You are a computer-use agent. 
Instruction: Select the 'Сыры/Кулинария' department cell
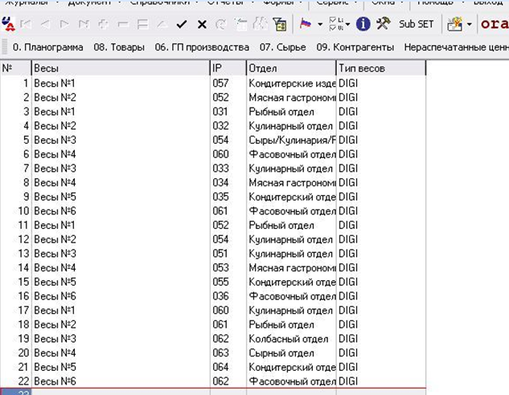(x=291, y=140)
